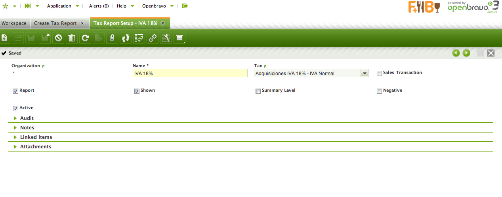Click the Name input field
Image resolution: width=502 pixels, height=197 pixels.
pos(190,73)
